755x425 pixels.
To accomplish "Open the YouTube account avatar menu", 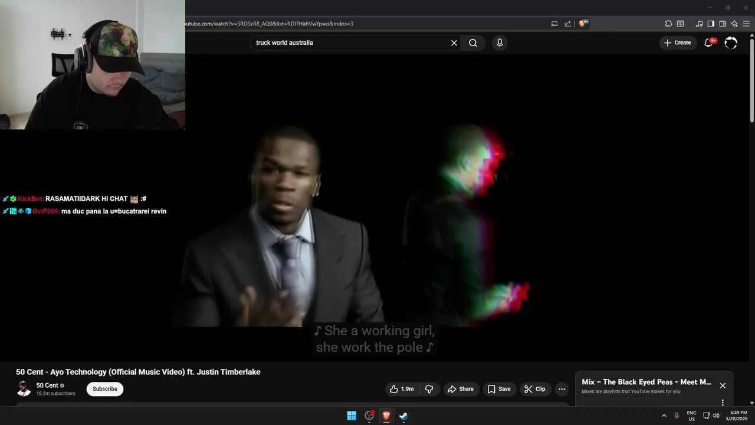I will coord(731,42).
